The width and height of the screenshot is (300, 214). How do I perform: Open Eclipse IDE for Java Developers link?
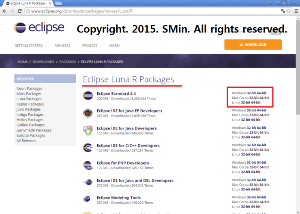coord(126,128)
